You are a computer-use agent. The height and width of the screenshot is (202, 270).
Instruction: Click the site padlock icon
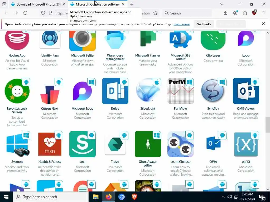click(x=51, y=13)
